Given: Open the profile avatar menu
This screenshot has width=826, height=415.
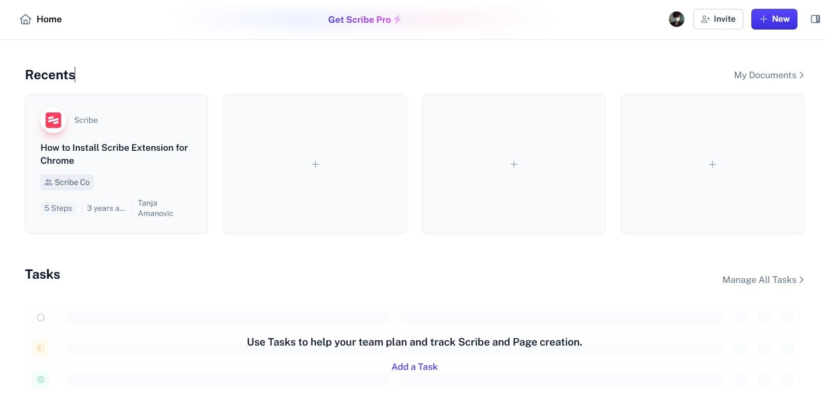Looking at the screenshot, I should tap(676, 19).
